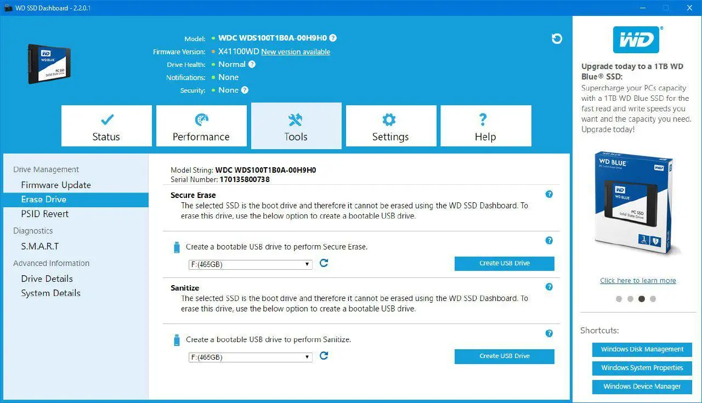The image size is (702, 403).
Task: Click the WD logo in the side panel
Action: [x=637, y=39]
